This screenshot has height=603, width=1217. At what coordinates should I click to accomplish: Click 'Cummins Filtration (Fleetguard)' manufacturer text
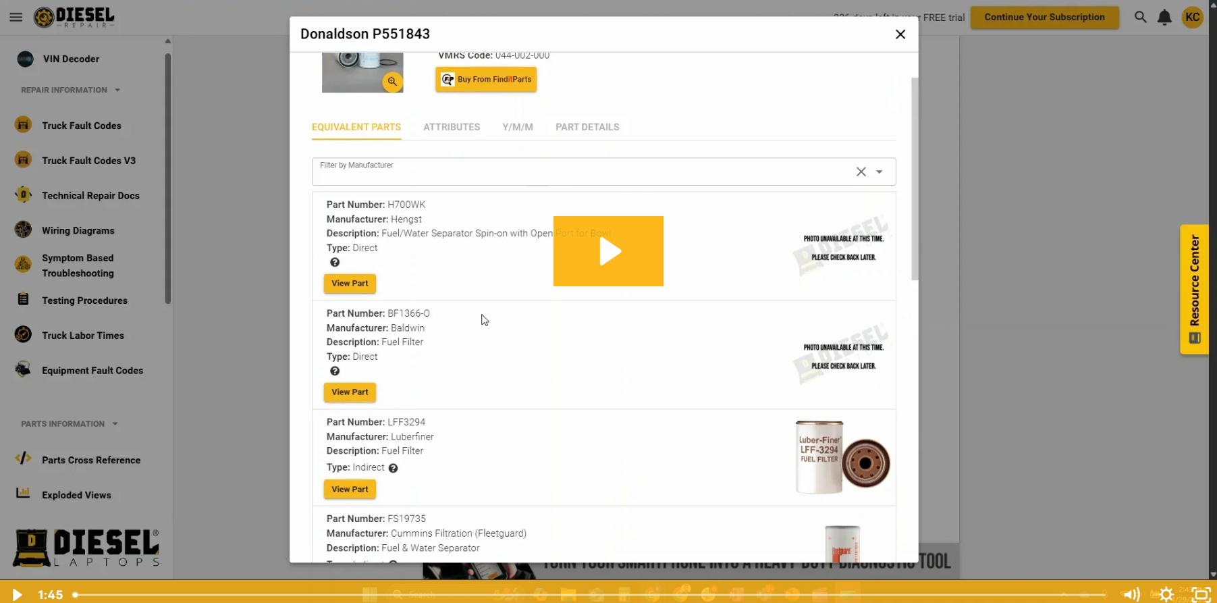click(458, 533)
